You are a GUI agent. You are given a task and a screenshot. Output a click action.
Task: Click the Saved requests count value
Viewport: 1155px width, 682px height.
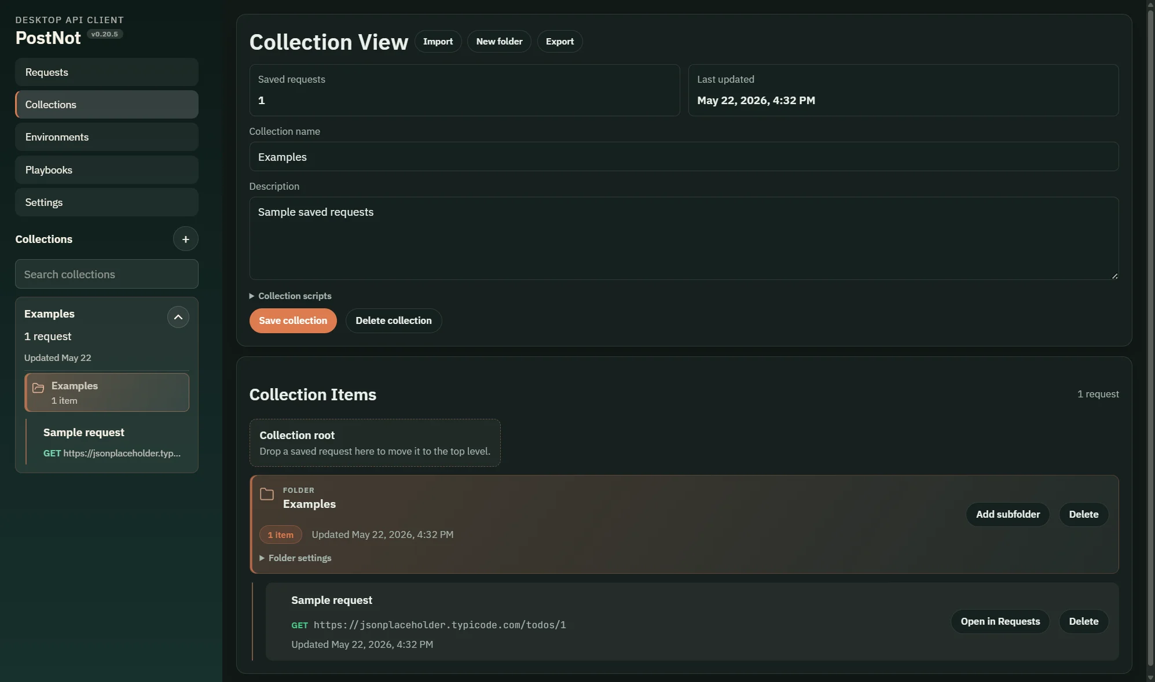(x=262, y=101)
